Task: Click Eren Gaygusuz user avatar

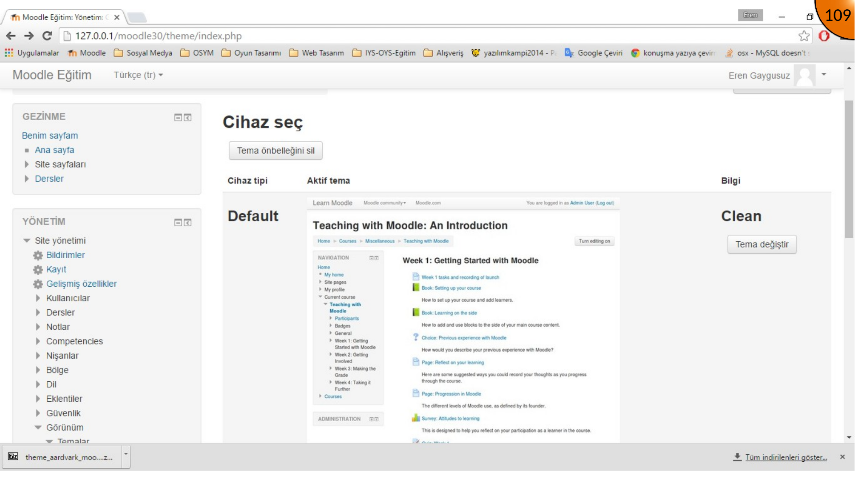Action: 805,76
